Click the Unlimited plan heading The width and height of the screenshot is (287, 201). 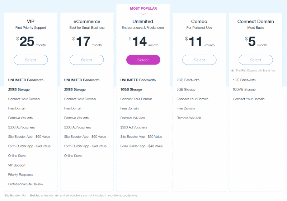[x=143, y=22]
